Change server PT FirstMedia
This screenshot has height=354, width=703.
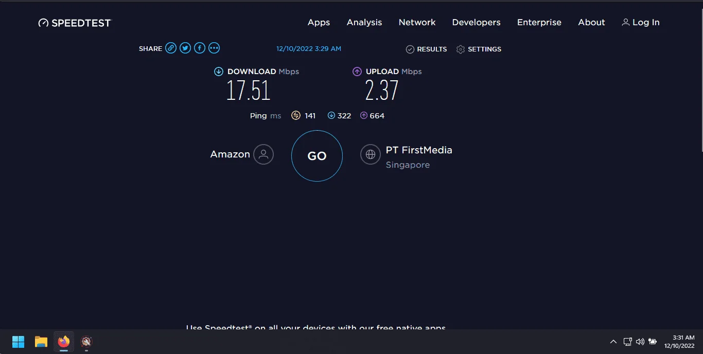coord(419,150)
